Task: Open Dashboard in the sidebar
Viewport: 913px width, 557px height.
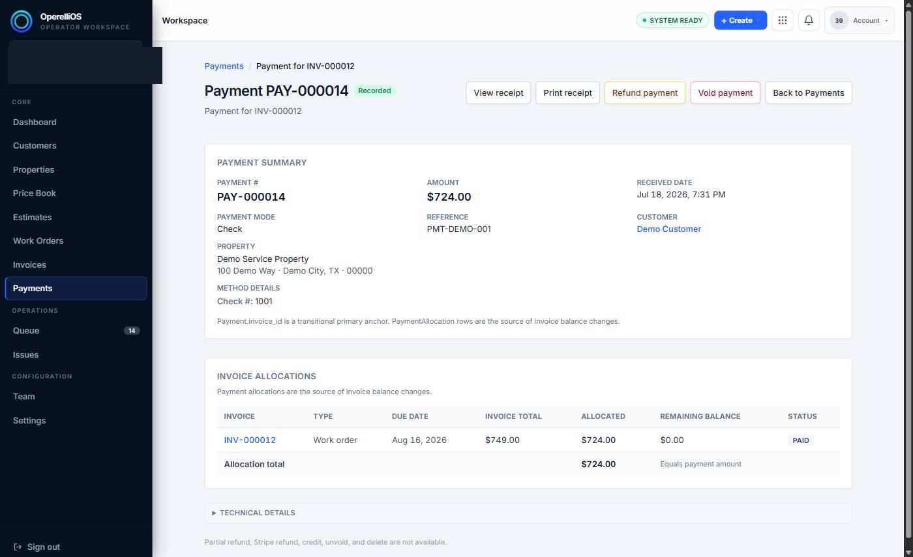Action: click(76, 122)
